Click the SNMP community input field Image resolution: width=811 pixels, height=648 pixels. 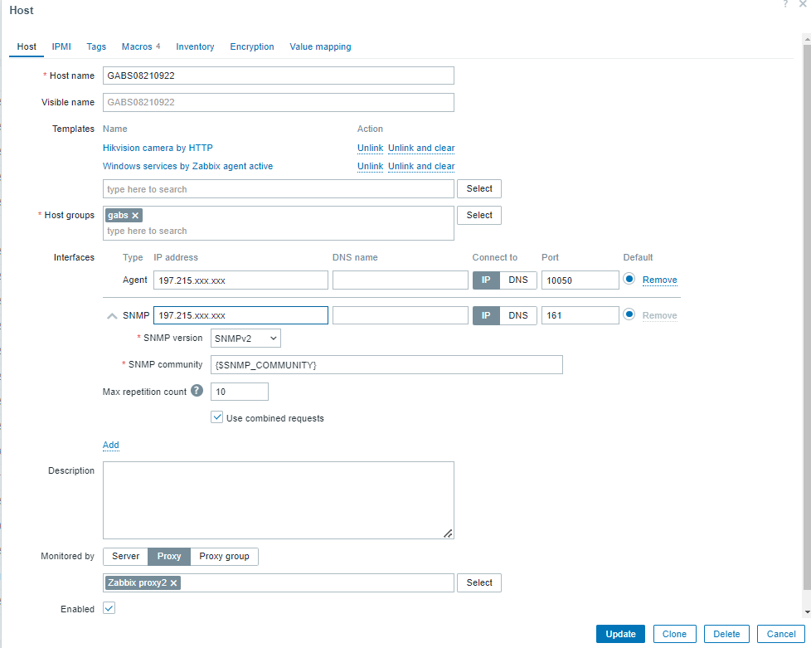(x=386, y=365)
